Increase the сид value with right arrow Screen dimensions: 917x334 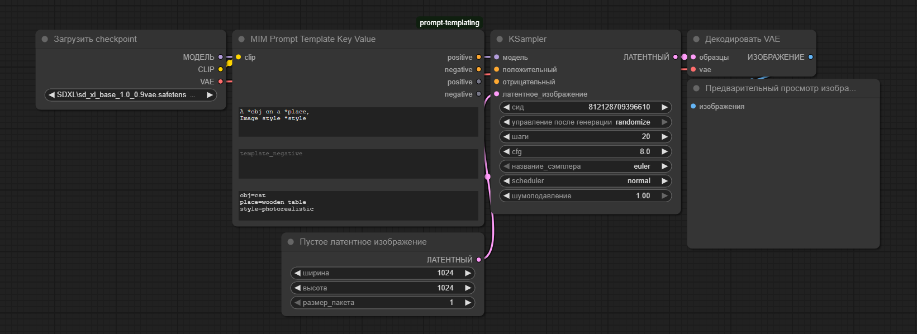665,107
